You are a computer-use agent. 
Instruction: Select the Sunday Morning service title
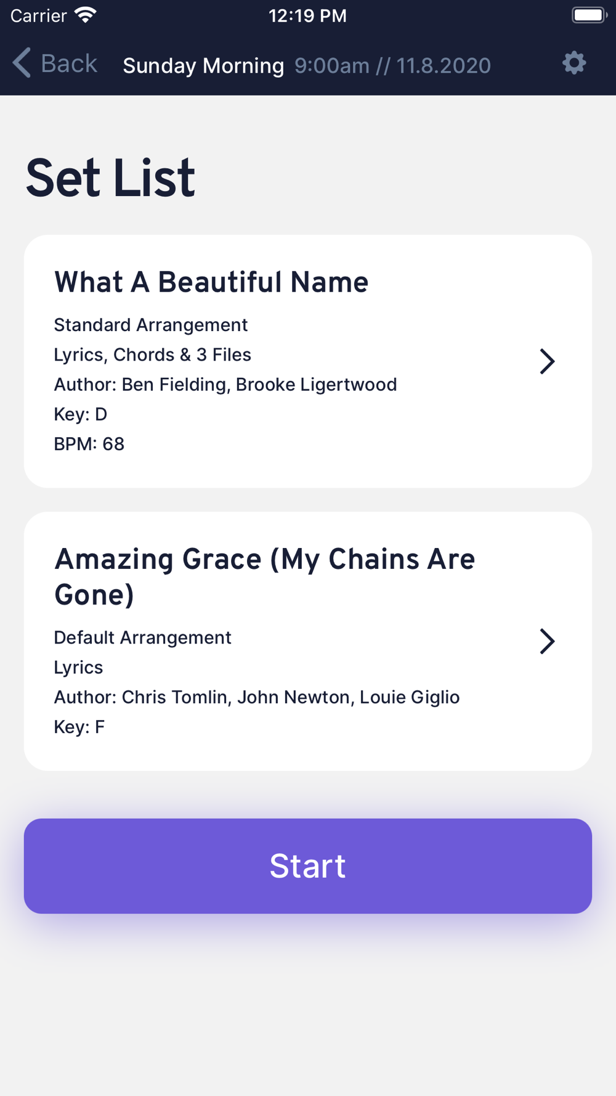click(x=203, y=65)
